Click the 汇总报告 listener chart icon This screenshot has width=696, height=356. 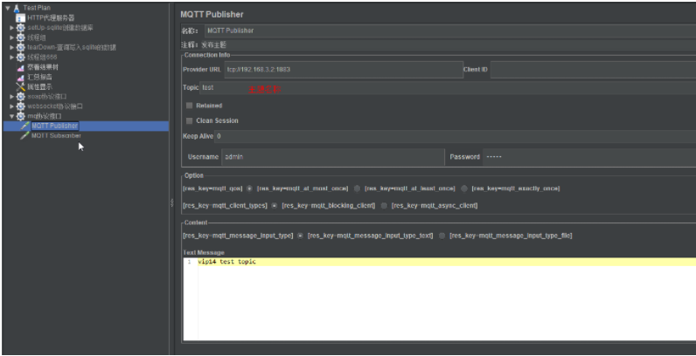(x=21, y=77)
